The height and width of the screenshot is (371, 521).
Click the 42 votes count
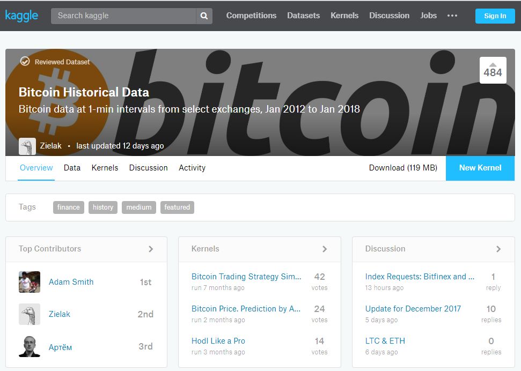tap(319, 281)
